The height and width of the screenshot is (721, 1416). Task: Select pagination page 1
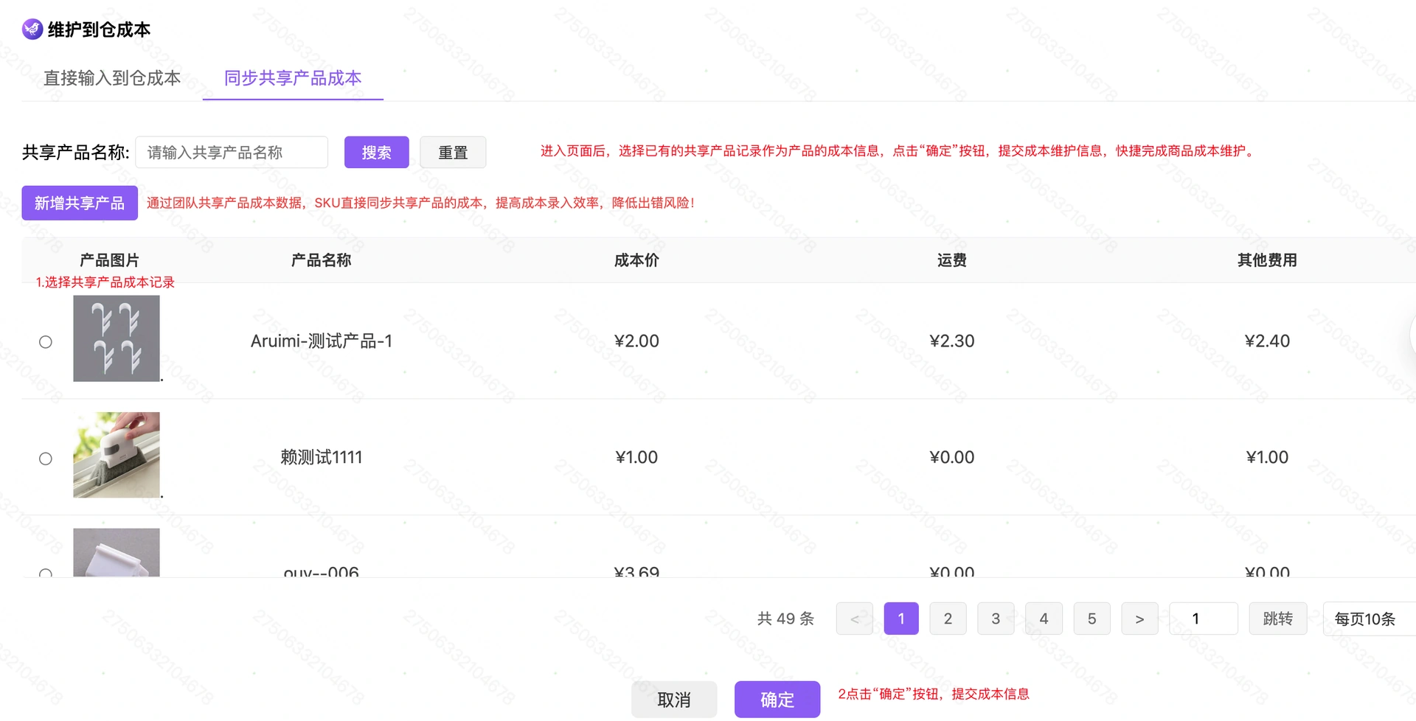[x=901, y=619]
